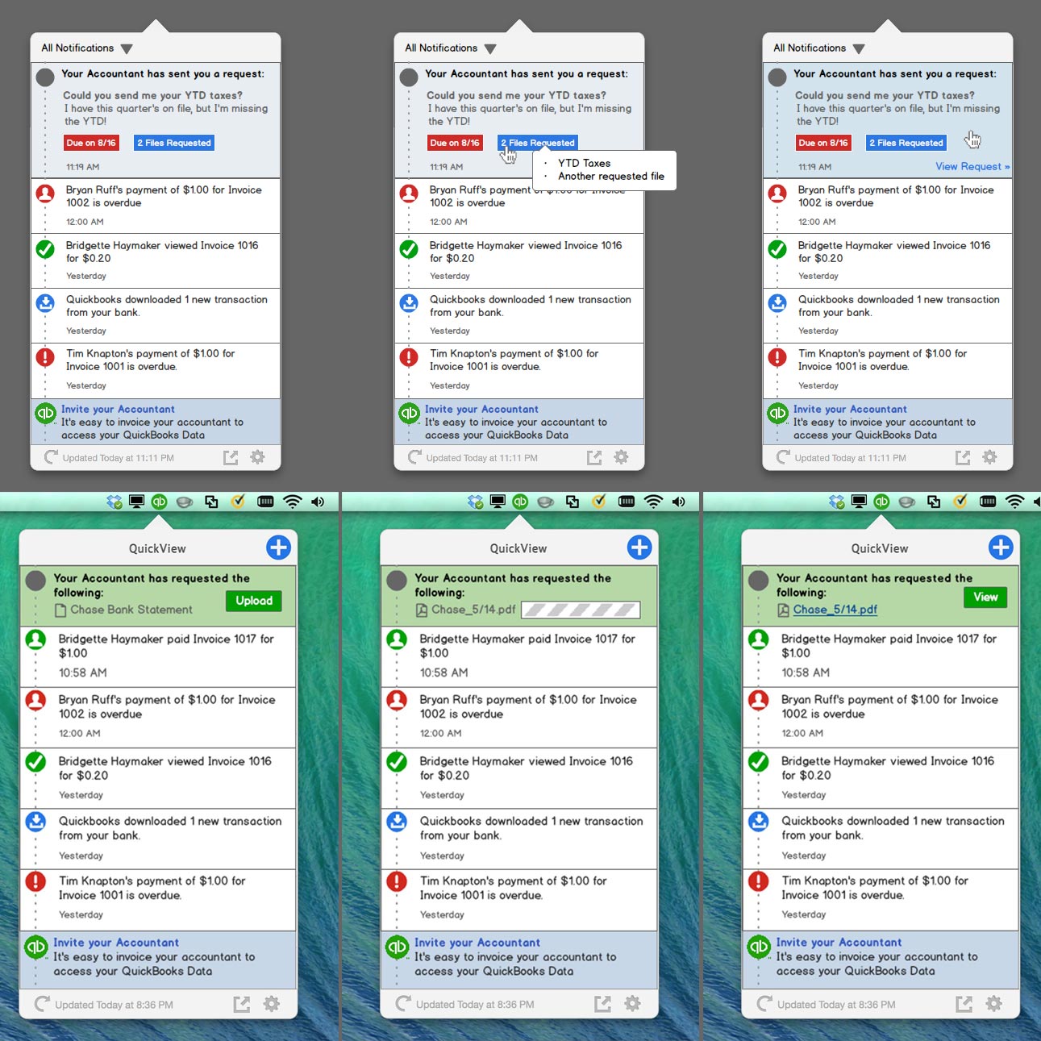This screenshot has width=1041, height=1041.
Task: Click Invite your Accountant in panel with Upload button
Action: pos(116,943)
